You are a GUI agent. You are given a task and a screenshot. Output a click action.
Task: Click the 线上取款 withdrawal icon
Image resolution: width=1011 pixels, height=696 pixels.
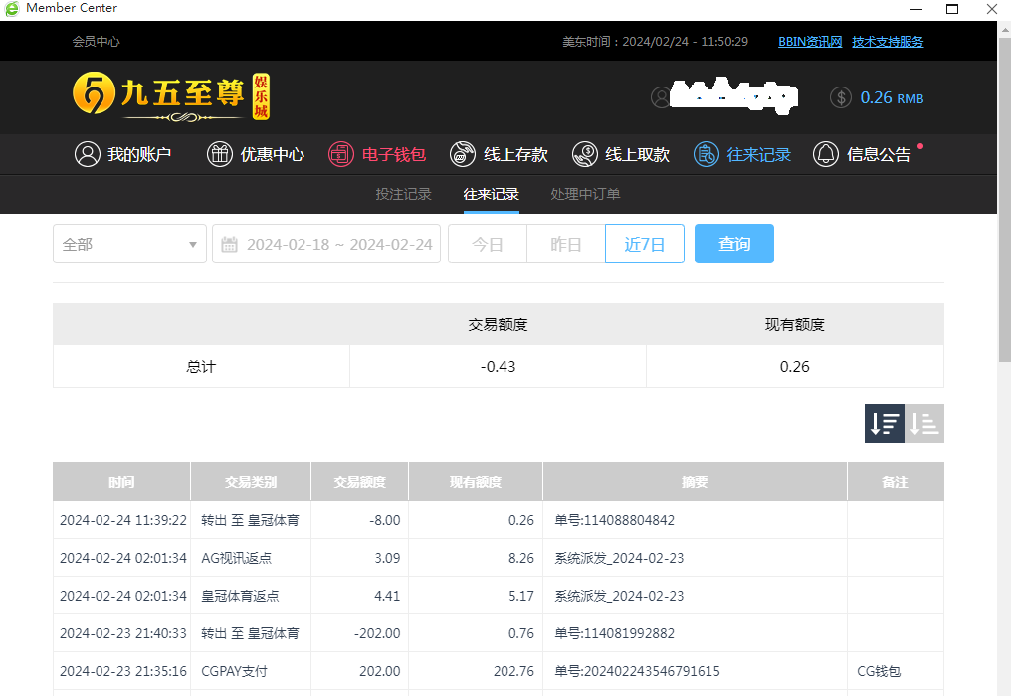click(x=585, y=154)
